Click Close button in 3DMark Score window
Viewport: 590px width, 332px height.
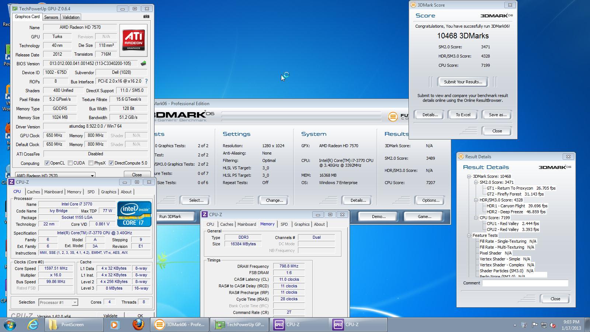pos(497,131)
